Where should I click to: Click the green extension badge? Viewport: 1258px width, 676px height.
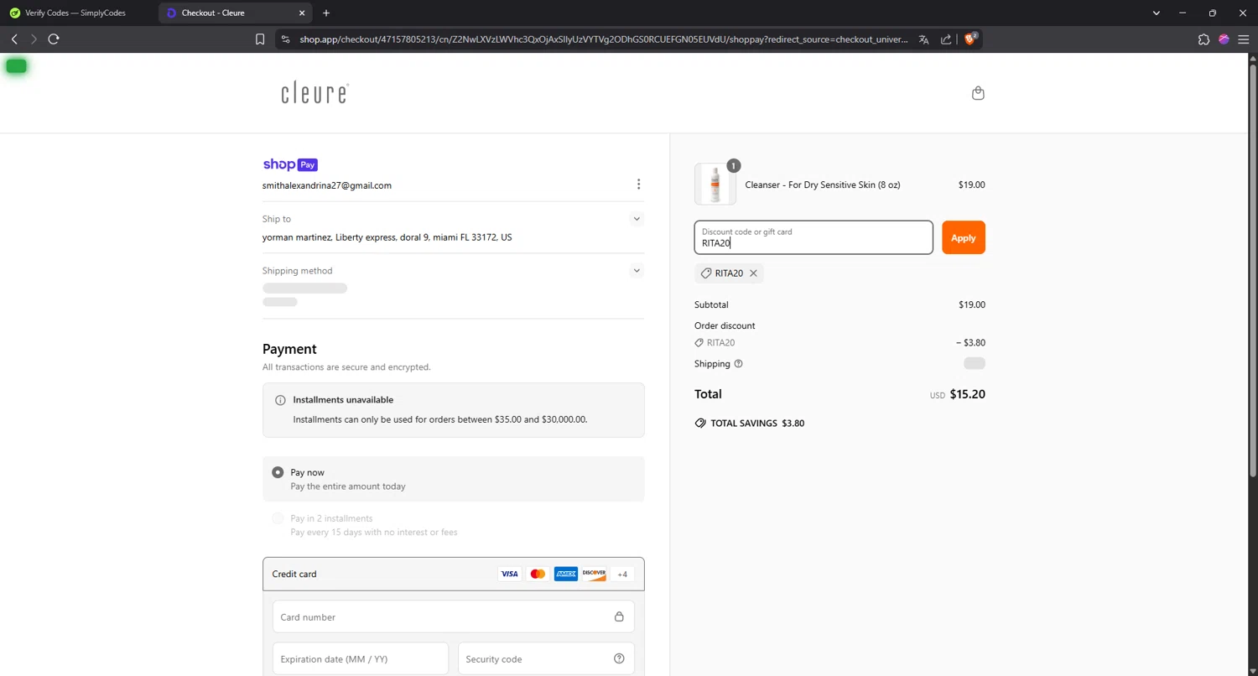tap(16, 66)
